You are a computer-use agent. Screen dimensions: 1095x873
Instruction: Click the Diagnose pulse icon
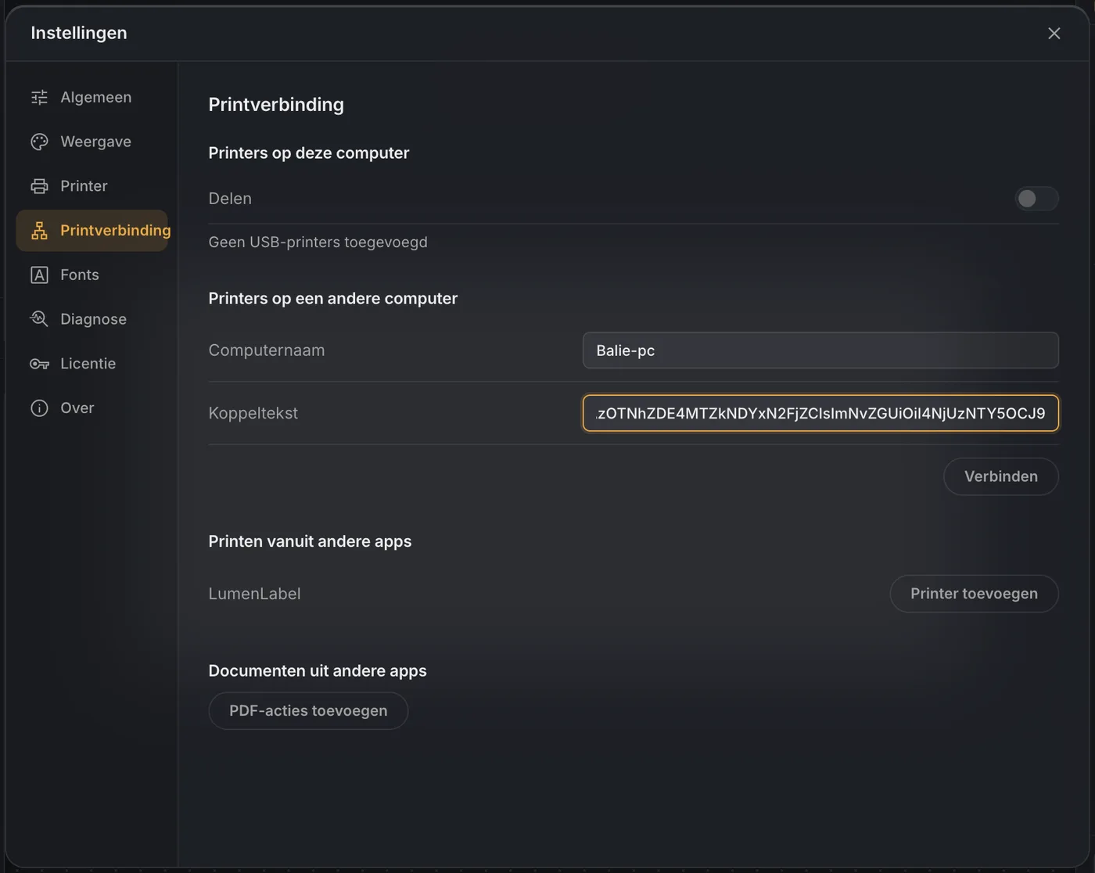(39, 319)
